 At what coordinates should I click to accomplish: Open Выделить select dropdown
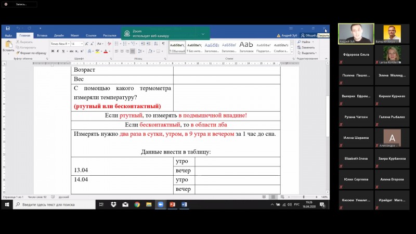(307, 53)
